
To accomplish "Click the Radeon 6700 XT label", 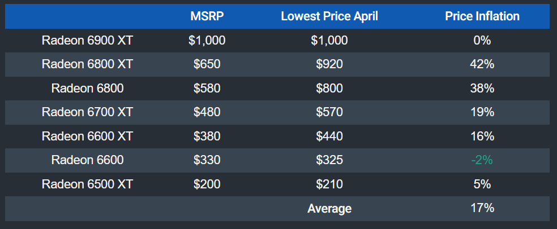I will click(x=87, y=112).
